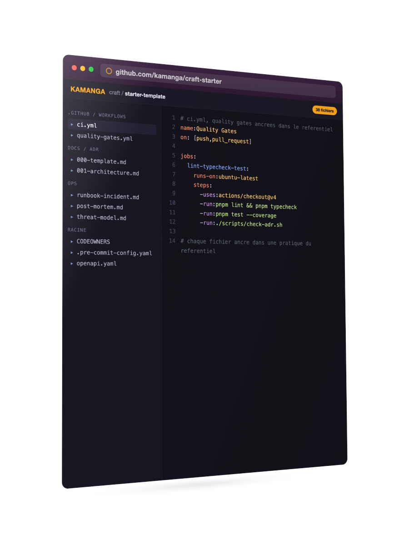The height and width of the screenshot is (536, 409).
Task: Open 000-template.md file
Action: pos(101,161)
